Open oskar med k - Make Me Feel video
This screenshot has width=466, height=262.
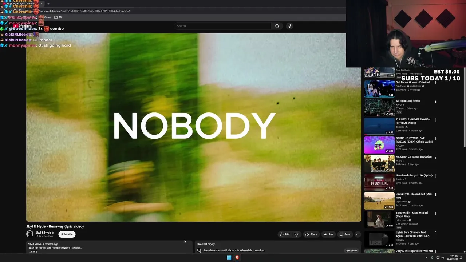(x=412, y=214)
